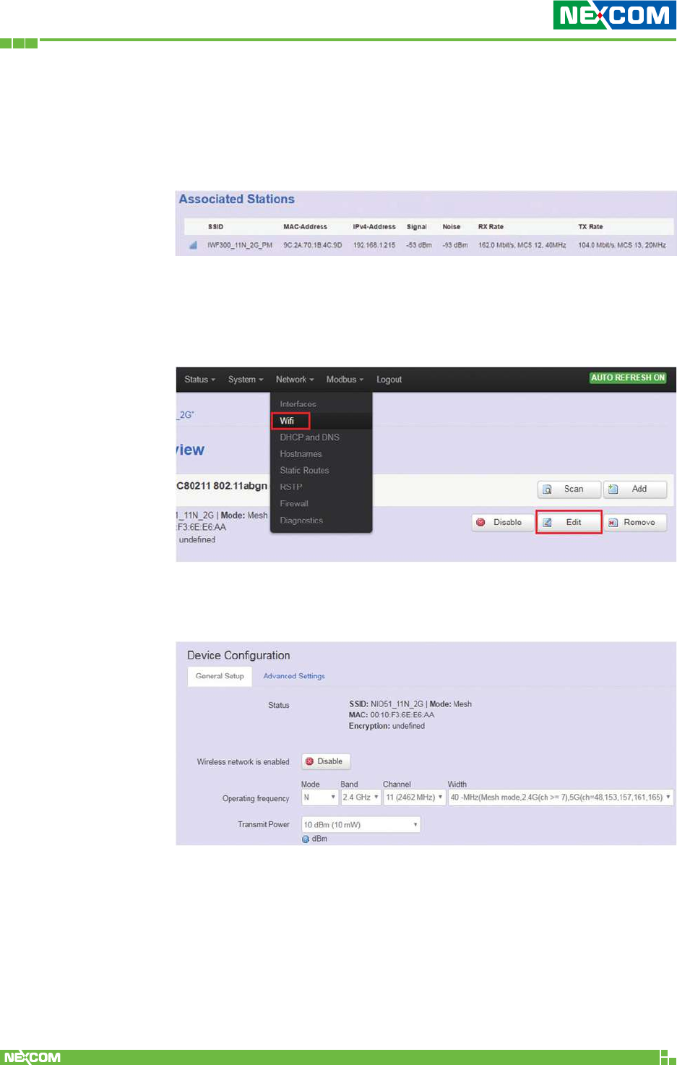This screenshot has height=1065, width=677.
Task: Switch to Advanced Settings tab
Action: 294,676
